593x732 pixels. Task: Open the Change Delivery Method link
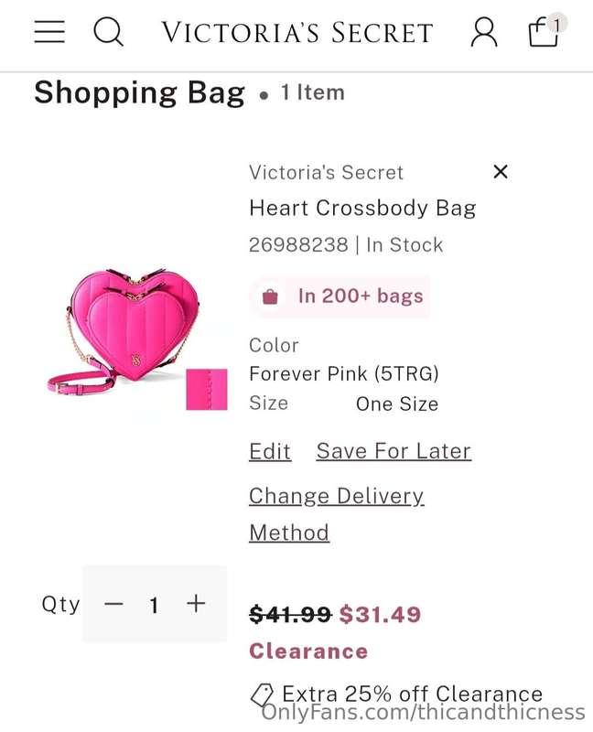336,514
